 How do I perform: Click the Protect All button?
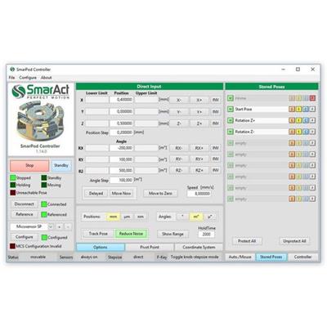click(247, 241)
